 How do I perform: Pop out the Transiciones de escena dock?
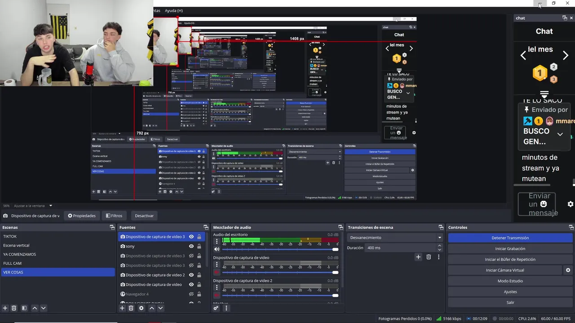point(441,227)
